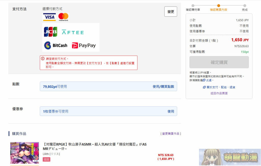The width and height of the screenshot is (261, 166).
Task: Click the external link icon beside 此處
Action: [204, 80]
